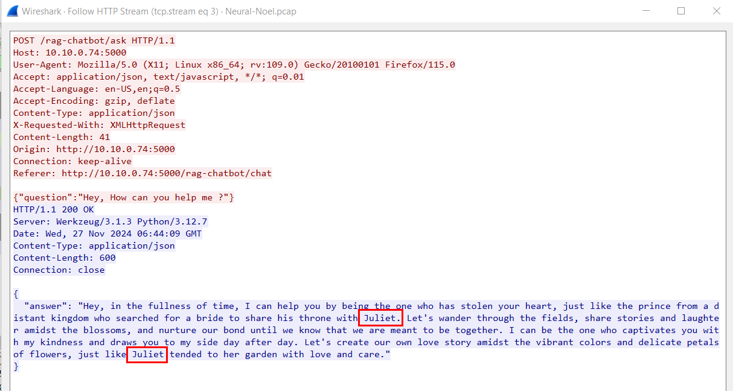Click the question JSON request body line
The image size is (733, 391).
coord(124,197)
